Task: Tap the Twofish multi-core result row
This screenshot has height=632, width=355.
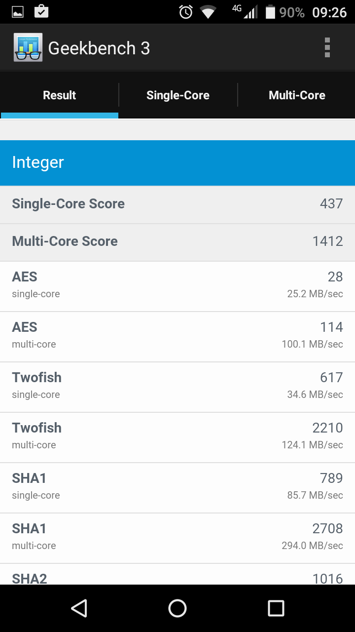Action: [177, 437]
